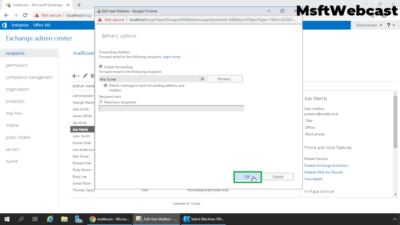Screen dimensions: 400x225
Task: Open File Explorer from taskbar
Action: point(64,219)
